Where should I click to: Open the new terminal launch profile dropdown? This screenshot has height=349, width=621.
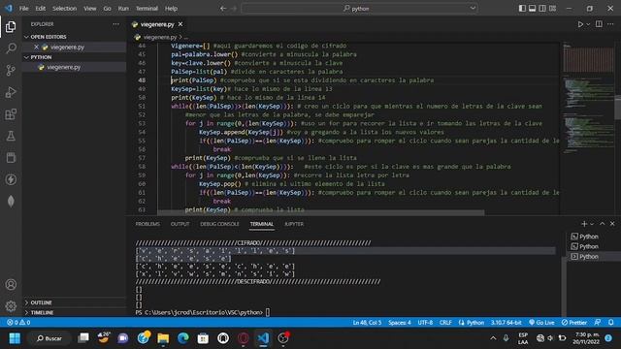(592, 224)
